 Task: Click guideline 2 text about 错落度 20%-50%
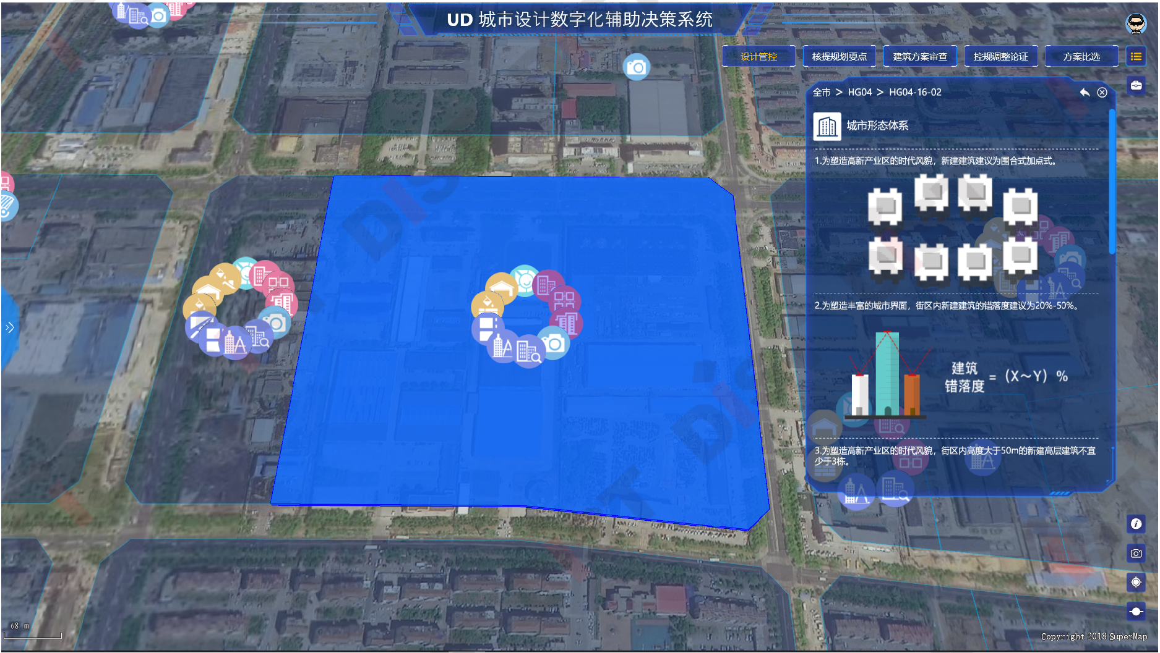pos(947,305)
